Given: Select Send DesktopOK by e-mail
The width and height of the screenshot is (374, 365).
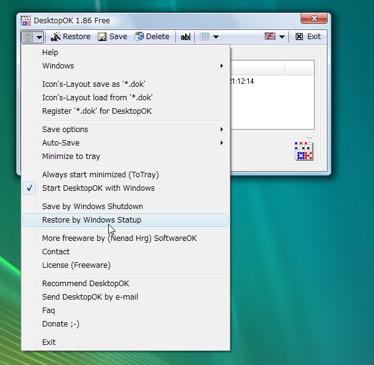Looking at the screenshot, I should [x=125, y=297].
